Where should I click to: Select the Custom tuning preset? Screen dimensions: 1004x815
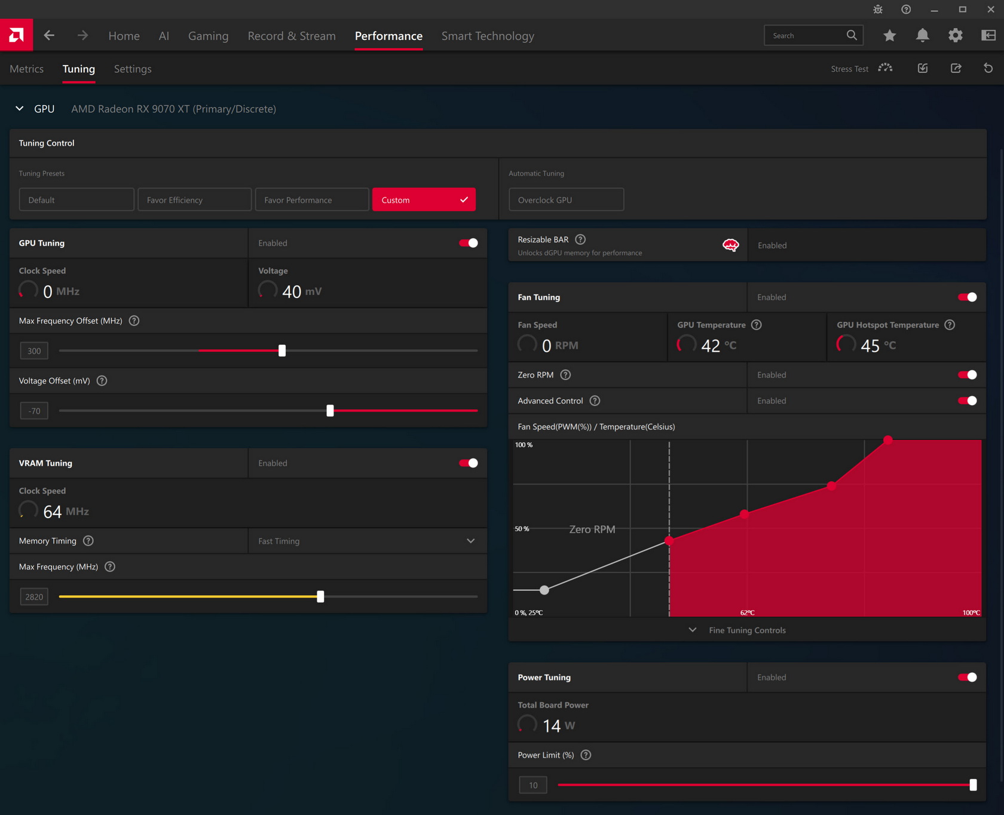(x=424, y=200)
